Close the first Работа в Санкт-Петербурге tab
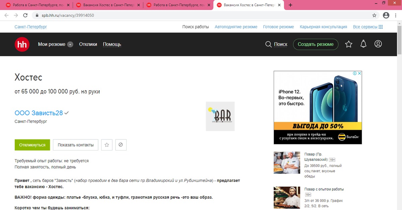The image size is (402, 210). coord(68,5)
